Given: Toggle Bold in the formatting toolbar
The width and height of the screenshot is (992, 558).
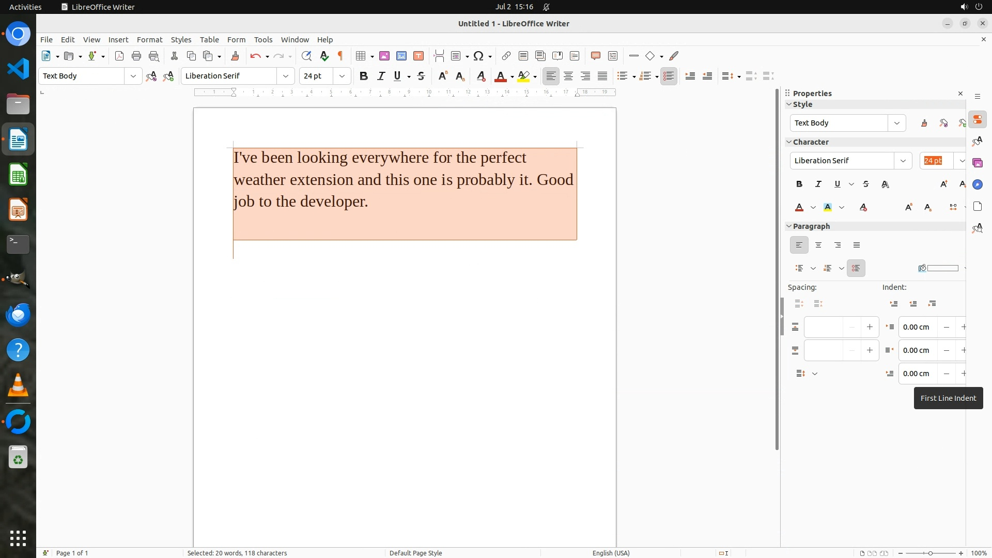Looking at the screenshot, I should click(364, 76).
